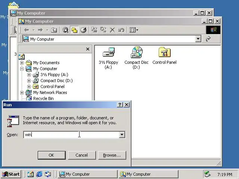239x179 pixels.
Task: Click the Undo toolbar icon
Action: click(121, 30)
